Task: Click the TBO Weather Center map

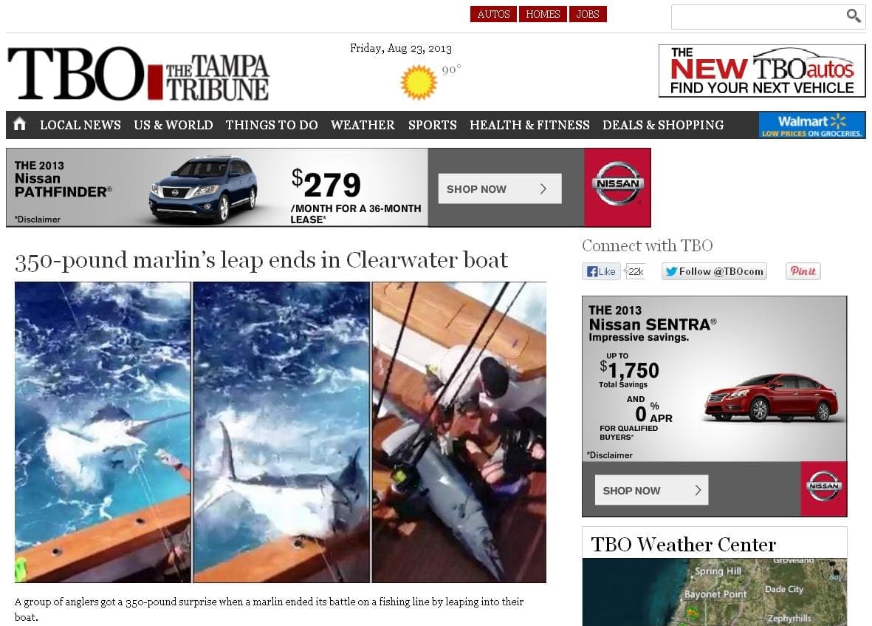Action: (x=715, y=592)
